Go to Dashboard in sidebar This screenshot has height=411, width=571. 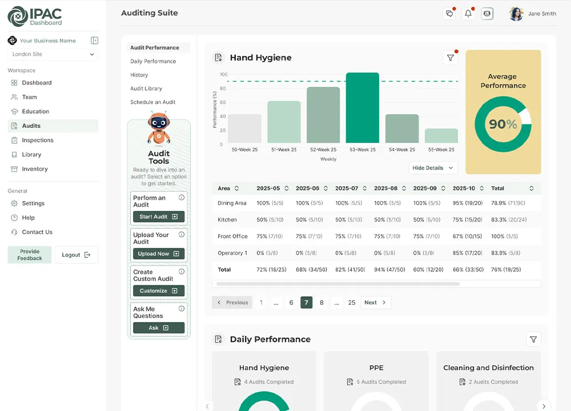click(53, 83)
